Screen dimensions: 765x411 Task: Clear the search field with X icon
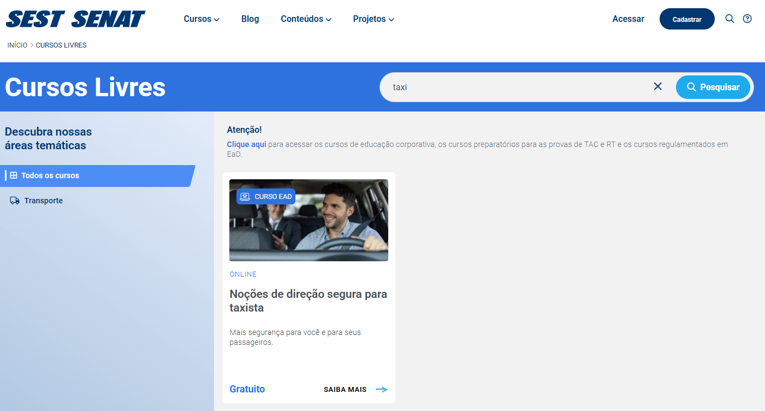(x=657, y=86)
